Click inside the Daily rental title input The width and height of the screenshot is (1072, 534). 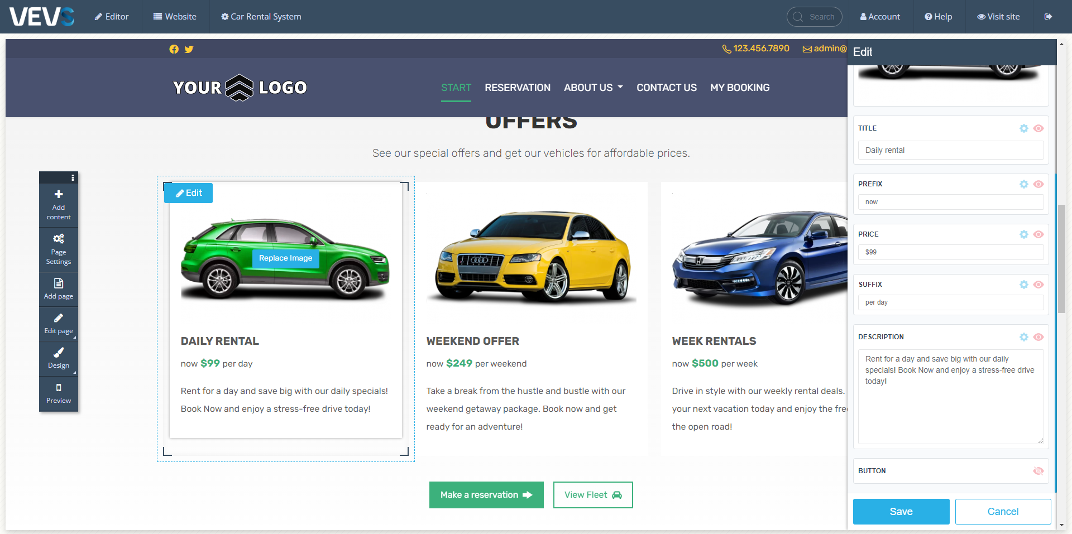pos(950,150)
